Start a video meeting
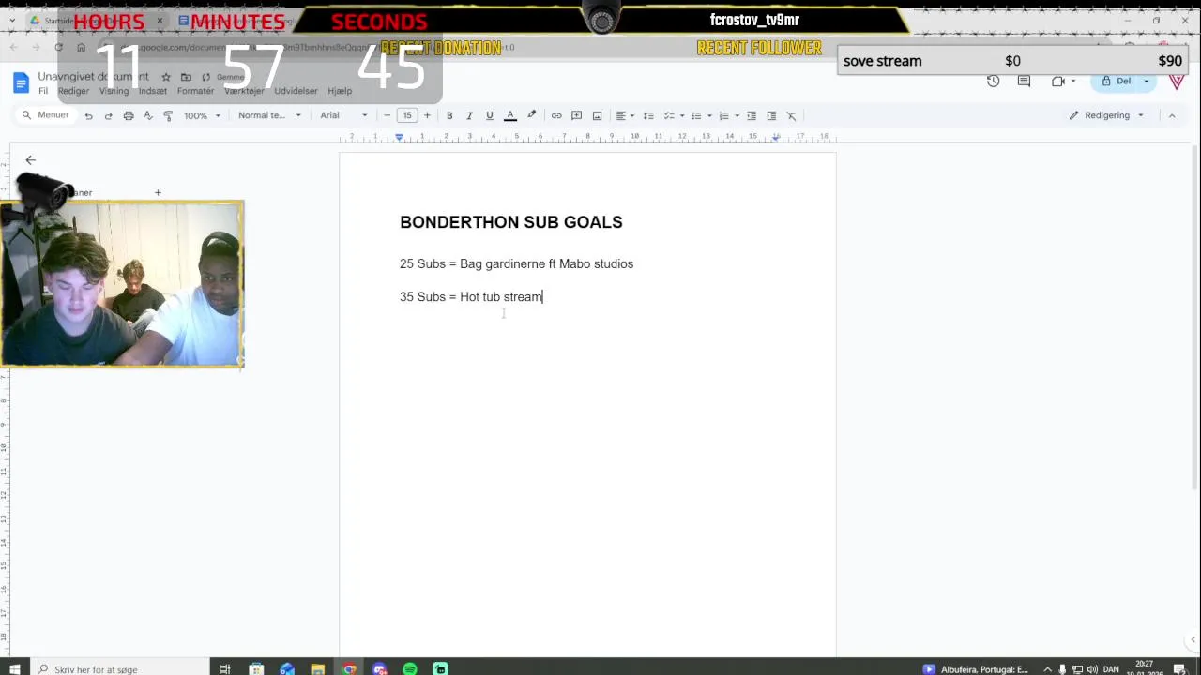This screenshot has height=675, width=1201. pos(1058,82)
